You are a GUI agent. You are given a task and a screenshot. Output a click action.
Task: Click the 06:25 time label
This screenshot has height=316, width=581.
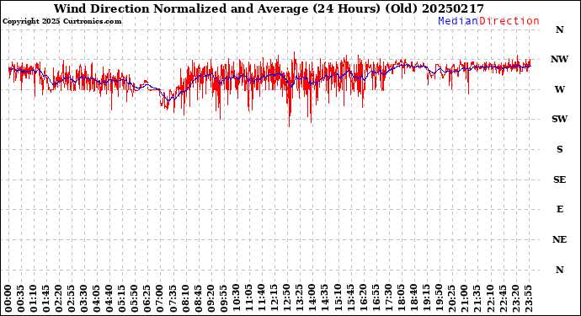point(147,299)
